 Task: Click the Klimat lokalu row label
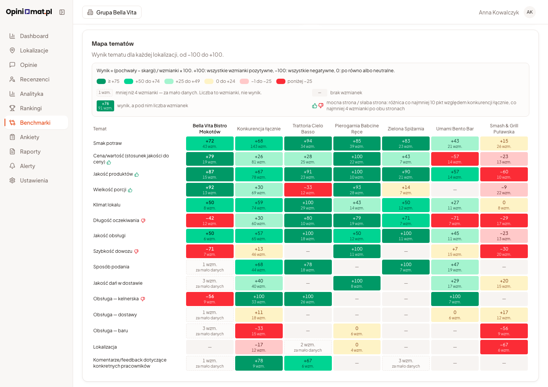(107, 205)
